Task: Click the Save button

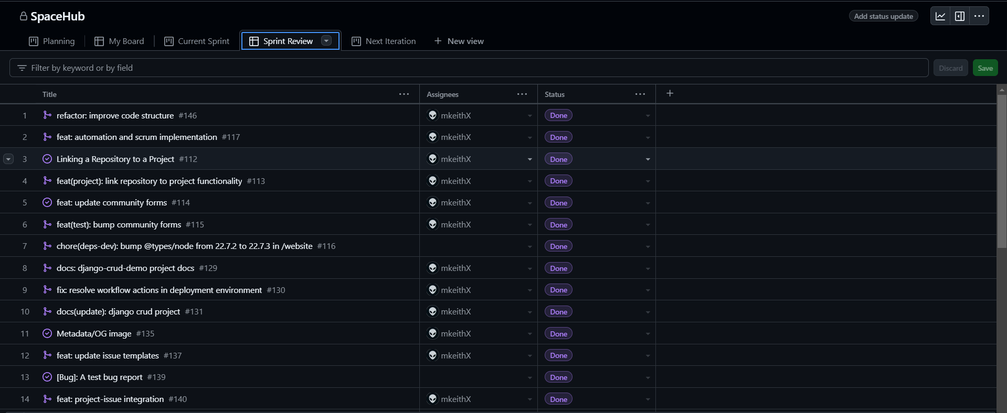Action: click(985, 68)
